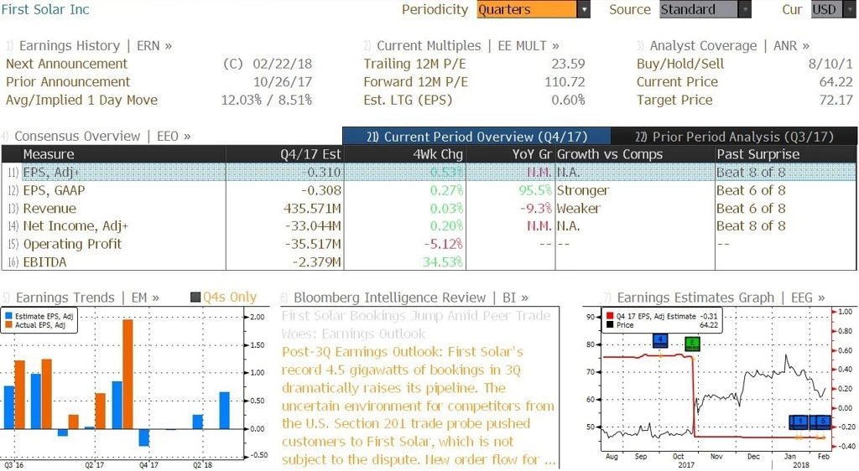
Task: Select the blue marker labeled 1
Action: point(800,422)
